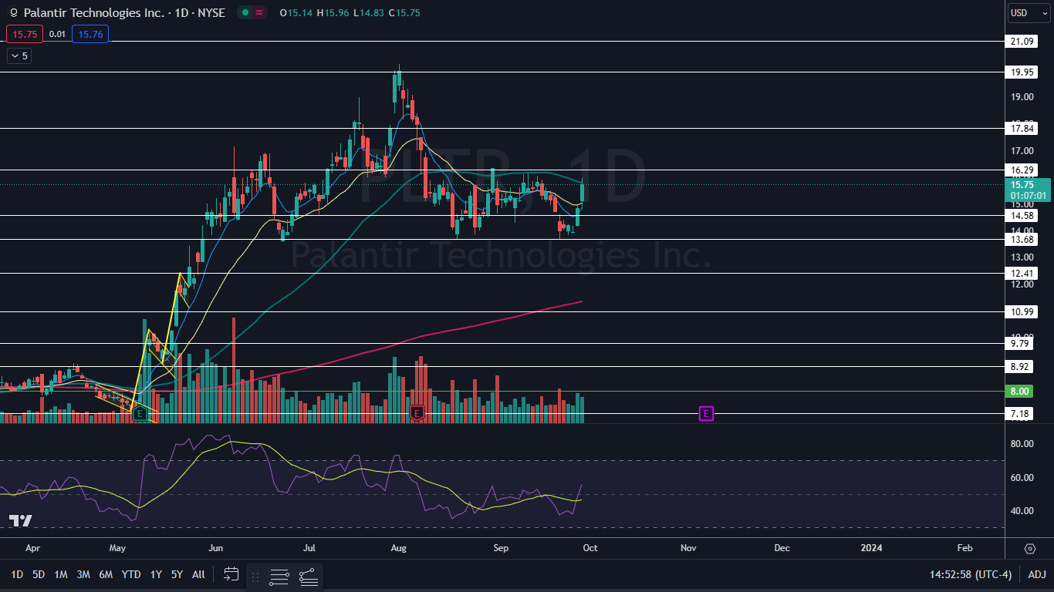Click the 16.29 price level label
The height and width of the screenshot is (592, 1054).
point(1022,170)
